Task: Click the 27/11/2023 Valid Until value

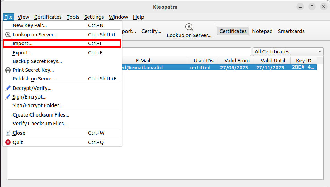Action: [x=270, y=68]
